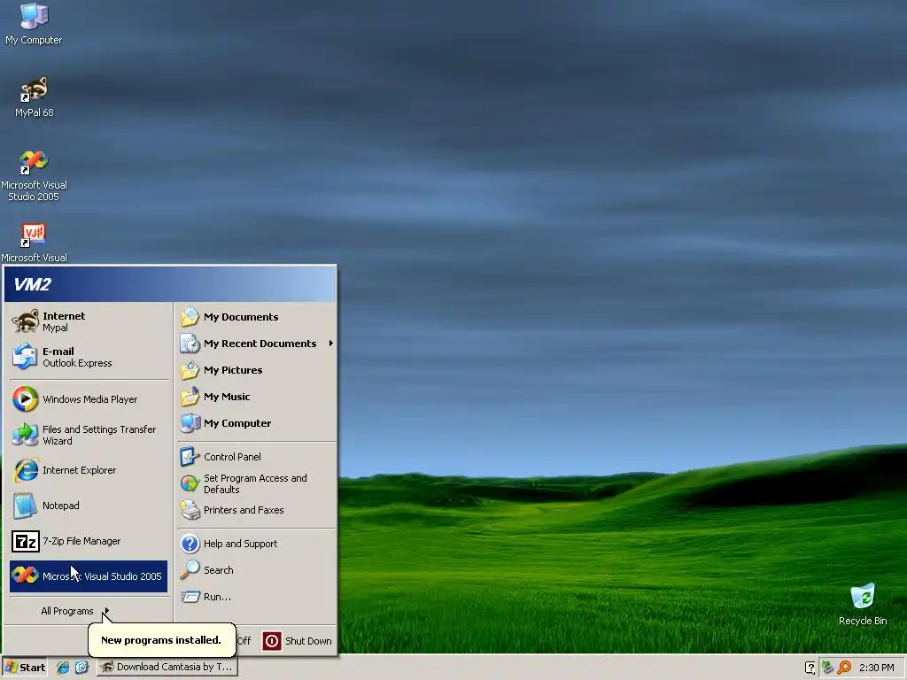Open My Music folder
The height and width of the screenshot is (680, 907).
click(257, 397)
